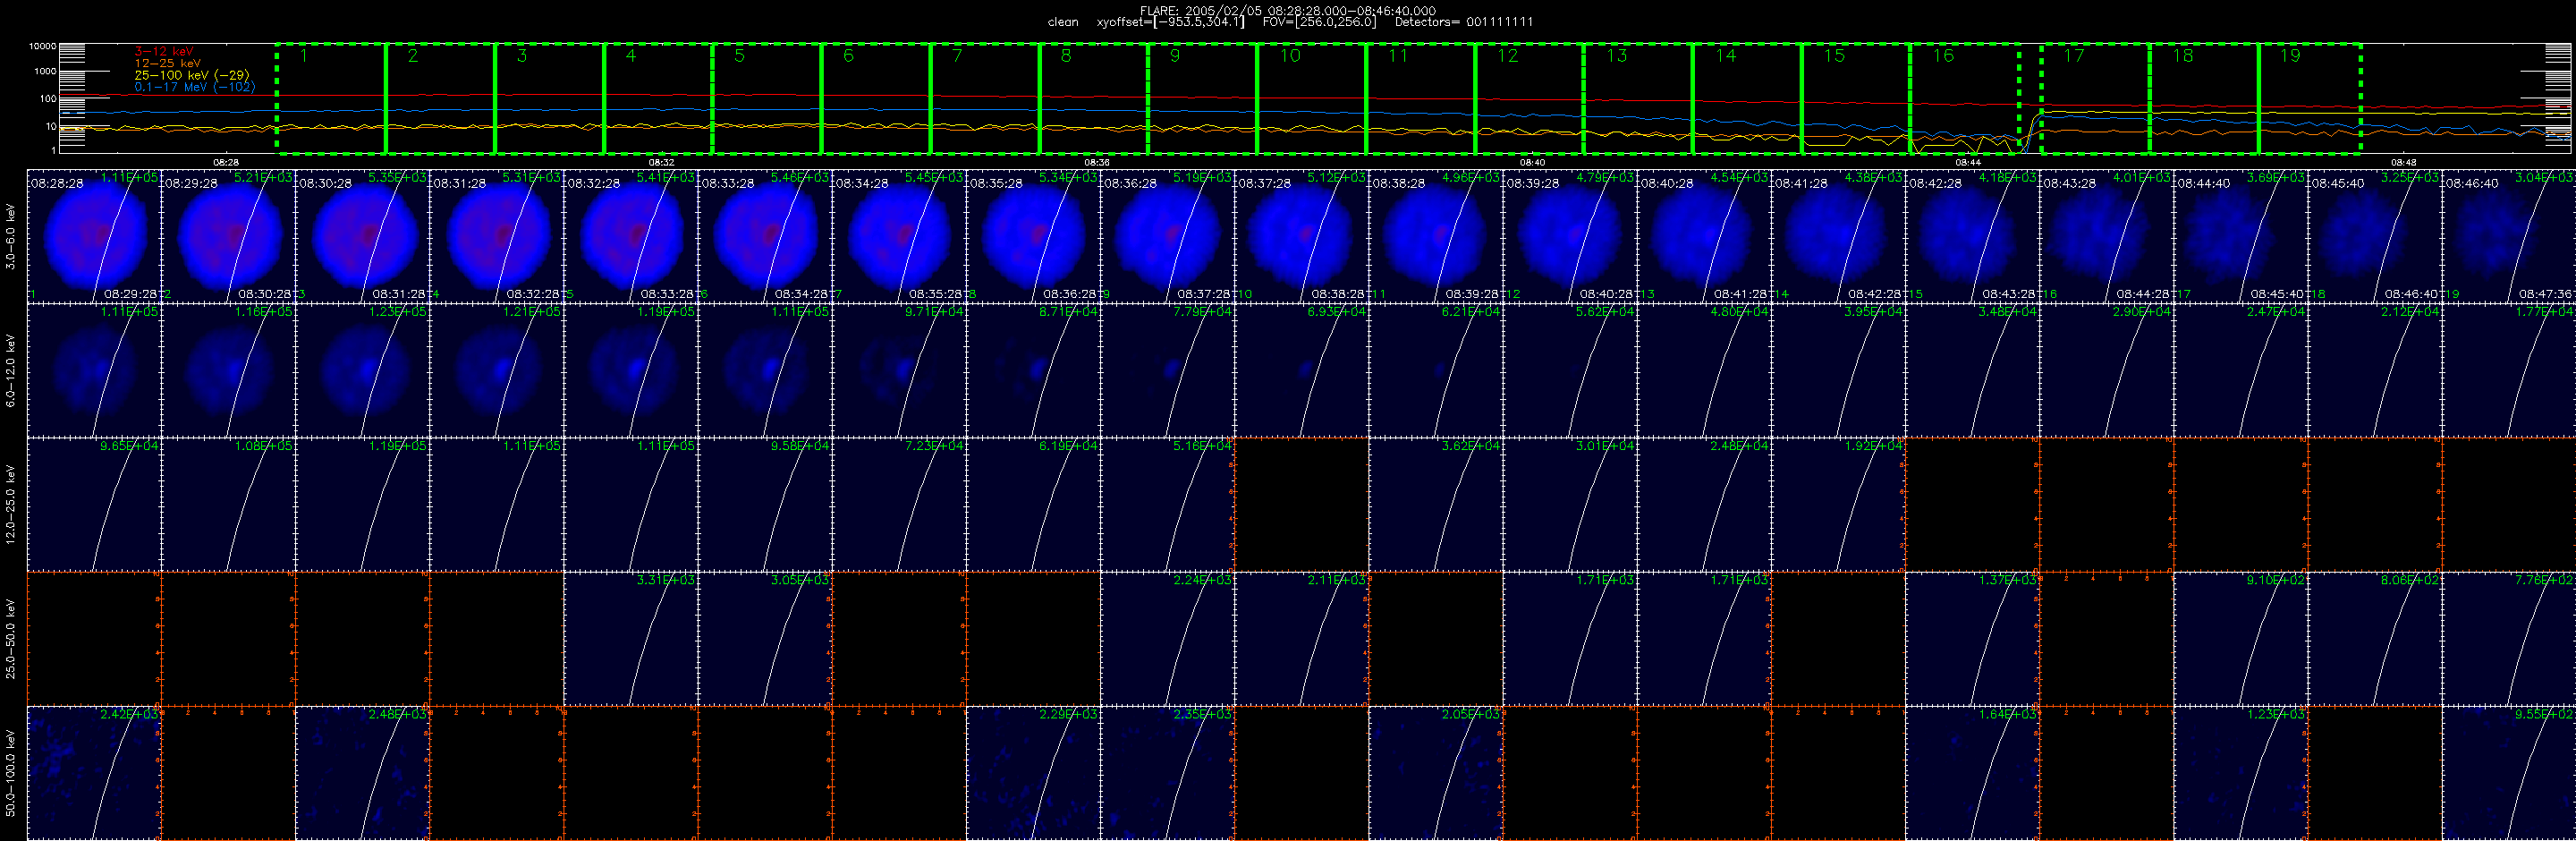Click the 08:48 time axis tick label
2576x841 pixels.
click(2403, 162)
